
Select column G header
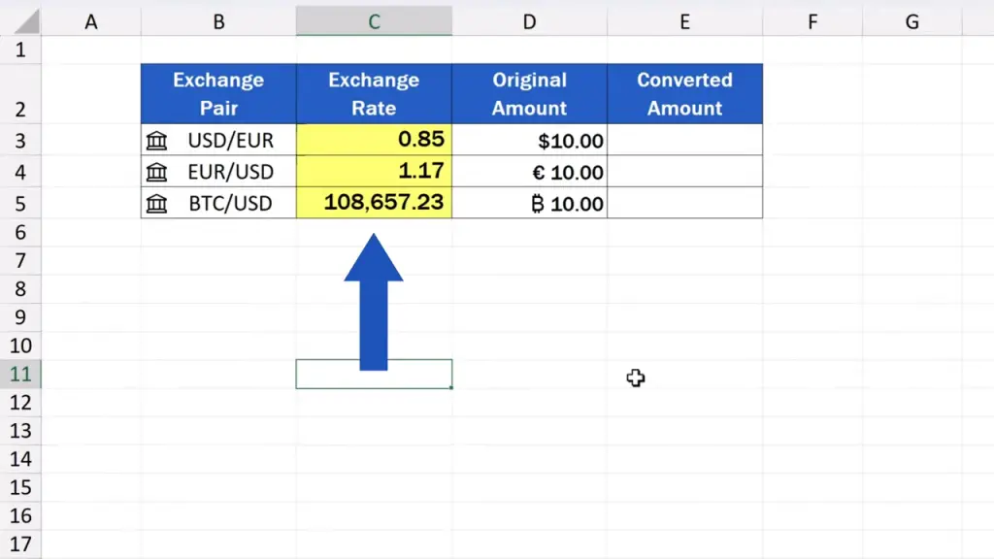(911, 21)
